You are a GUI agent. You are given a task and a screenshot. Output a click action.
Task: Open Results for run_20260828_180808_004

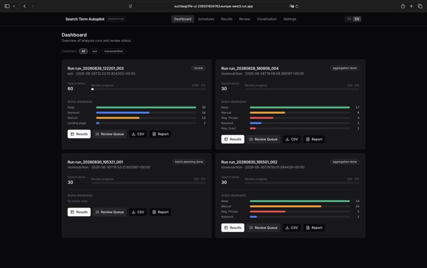tap(233, 139)
